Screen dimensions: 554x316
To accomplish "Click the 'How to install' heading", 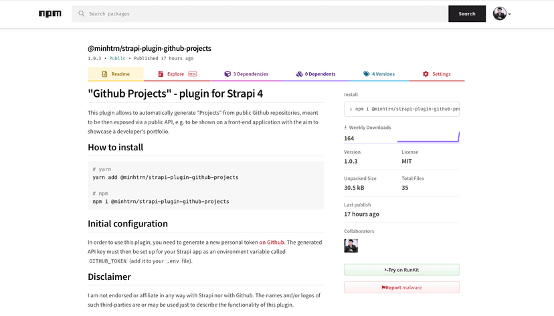I will pos(116,147).
